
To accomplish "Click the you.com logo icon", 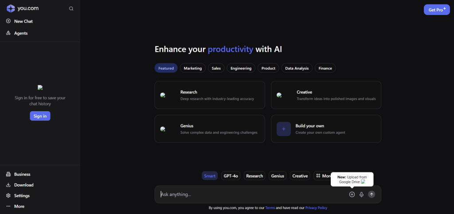I will point(11,8).
